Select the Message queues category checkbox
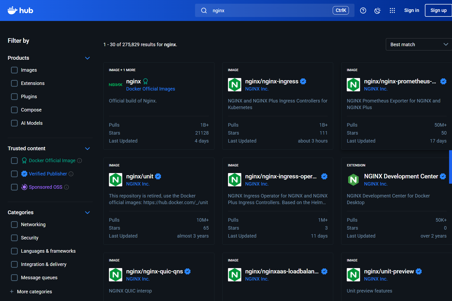Image resolution: width=452 pixels, height=301 pixels. 14,278
